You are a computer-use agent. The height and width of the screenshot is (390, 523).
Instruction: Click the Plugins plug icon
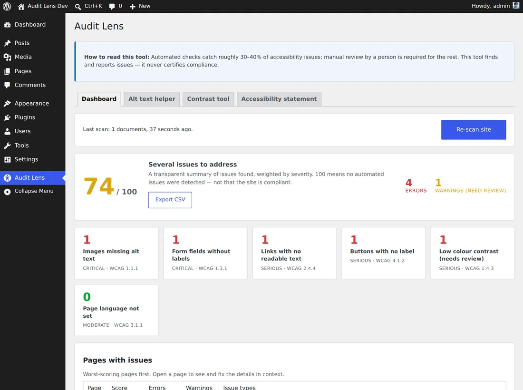tap(7, 117)
